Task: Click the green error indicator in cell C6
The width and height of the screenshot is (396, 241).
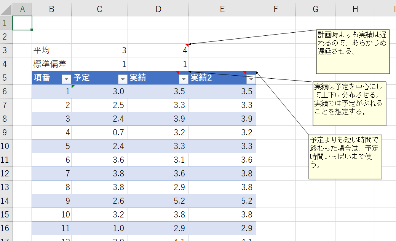Action: [73, 87]
